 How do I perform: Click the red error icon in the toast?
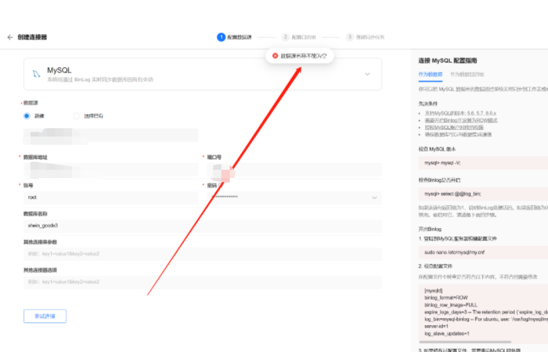point(275,55)
